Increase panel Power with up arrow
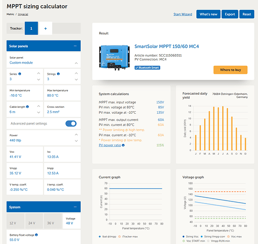This screenshot has width=258, height=244. 76,135
